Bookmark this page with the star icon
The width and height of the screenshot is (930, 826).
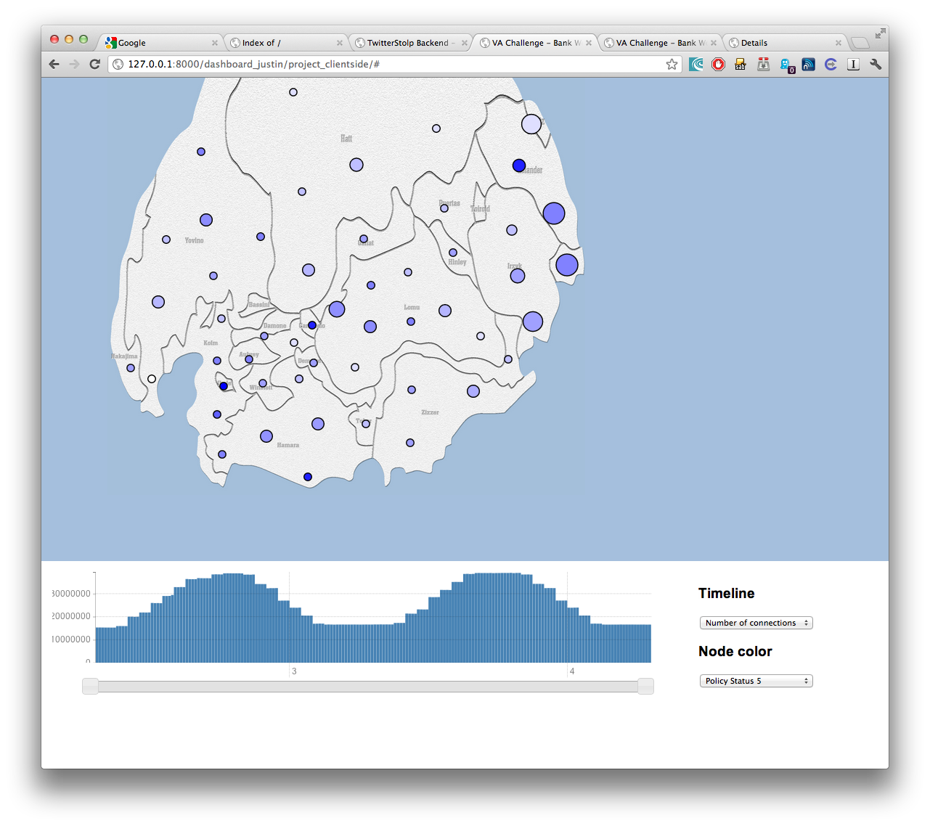click(x=672, y=64)
